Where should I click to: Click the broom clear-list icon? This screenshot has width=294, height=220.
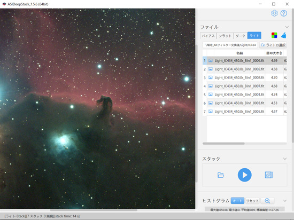[283, 35]
